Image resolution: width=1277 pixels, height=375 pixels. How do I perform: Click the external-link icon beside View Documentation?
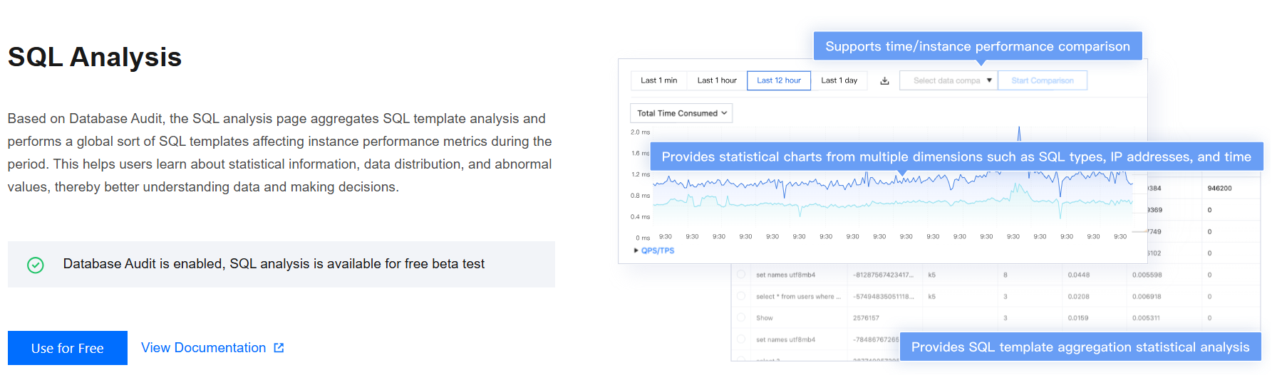click(279, 348)
